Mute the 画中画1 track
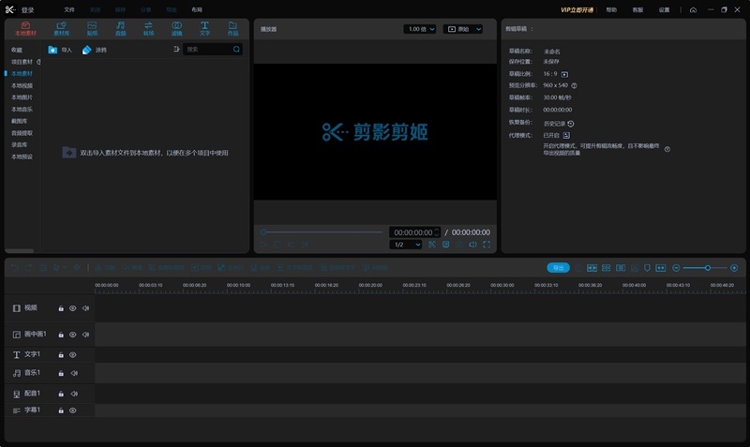The height and width of the screenshot is (447, 750). [85, 335]
